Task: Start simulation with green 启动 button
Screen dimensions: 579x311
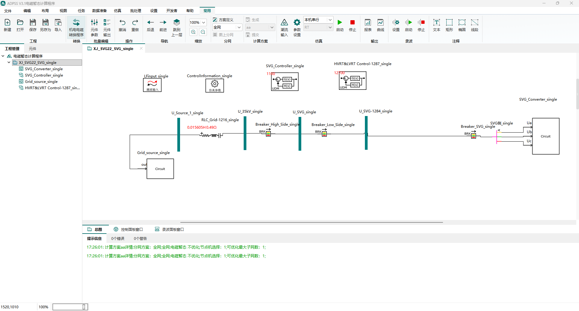Action: [x=340, y=25]
